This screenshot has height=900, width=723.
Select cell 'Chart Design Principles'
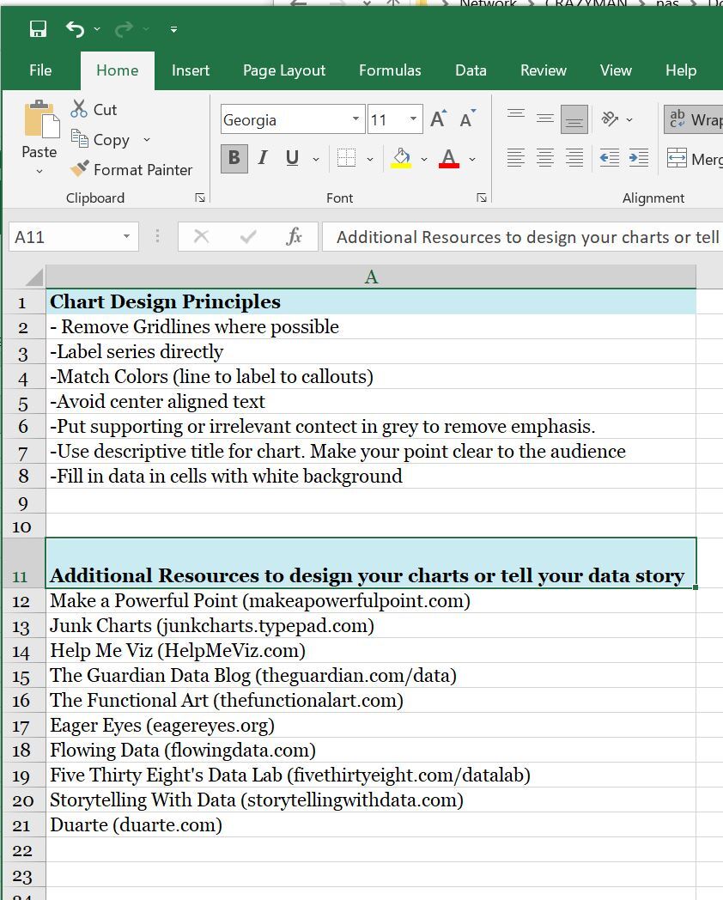click(371, 302)
